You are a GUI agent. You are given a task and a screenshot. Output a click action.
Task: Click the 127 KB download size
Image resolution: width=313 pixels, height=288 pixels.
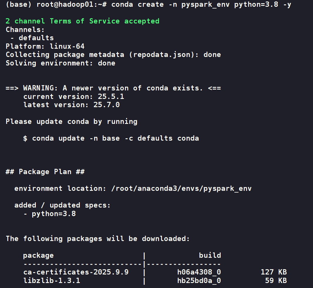point(273,272)
